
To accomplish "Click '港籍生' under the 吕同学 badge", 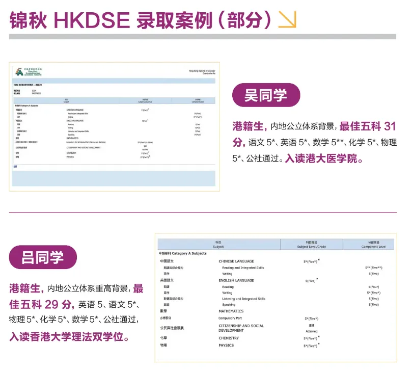I will (x=24, y=288).
